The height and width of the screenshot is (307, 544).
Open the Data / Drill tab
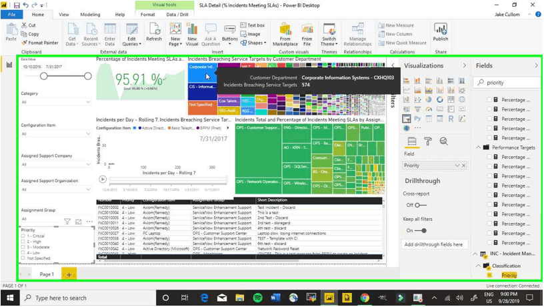point(177,15)
